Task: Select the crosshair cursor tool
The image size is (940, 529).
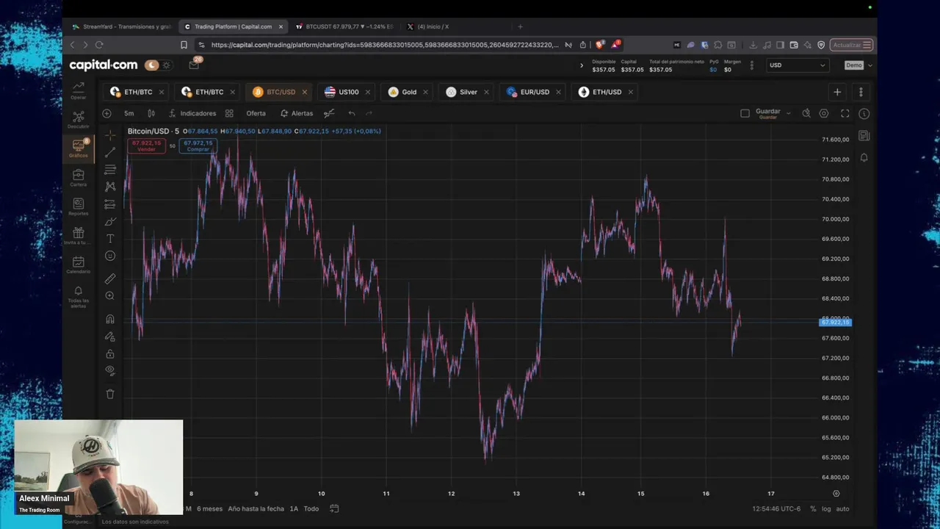Action: tap(110, 135)
